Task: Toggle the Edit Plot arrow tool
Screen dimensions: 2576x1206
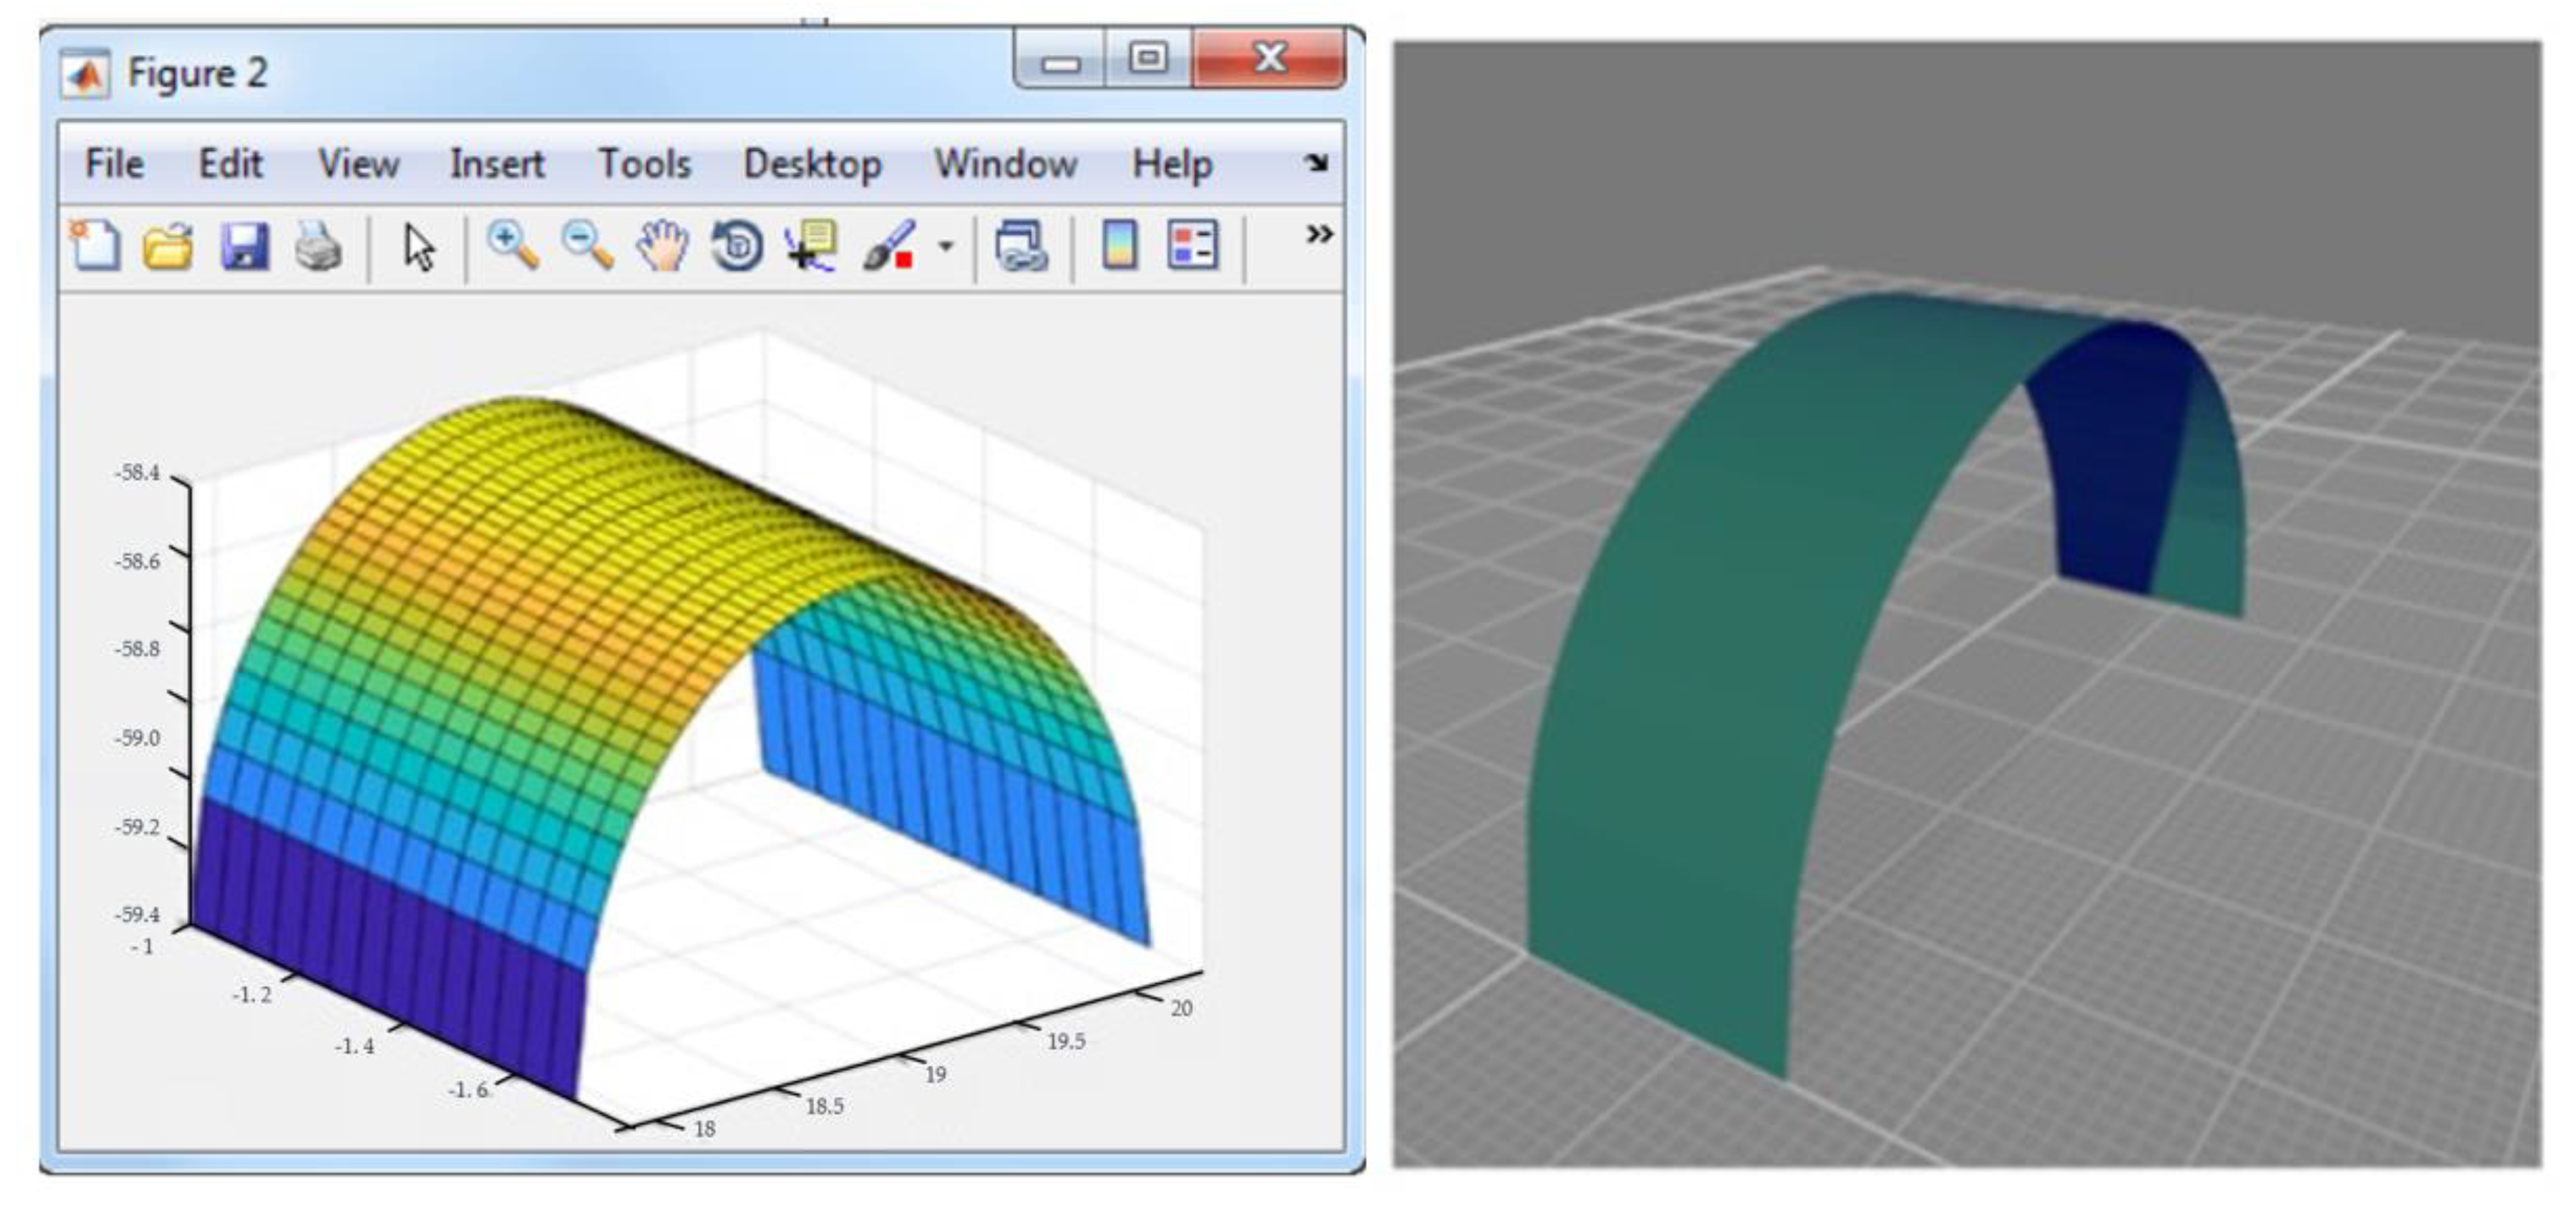Action: (x=419, y=247)
